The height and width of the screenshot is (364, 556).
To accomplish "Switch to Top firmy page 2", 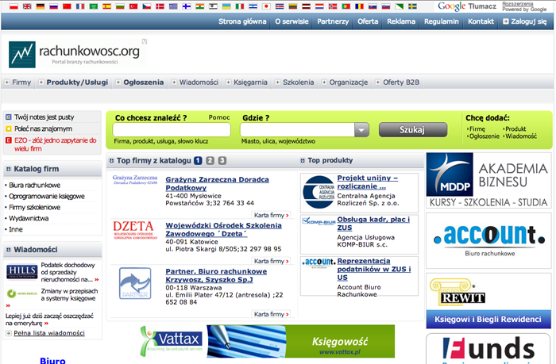I will tap(210, 161).
